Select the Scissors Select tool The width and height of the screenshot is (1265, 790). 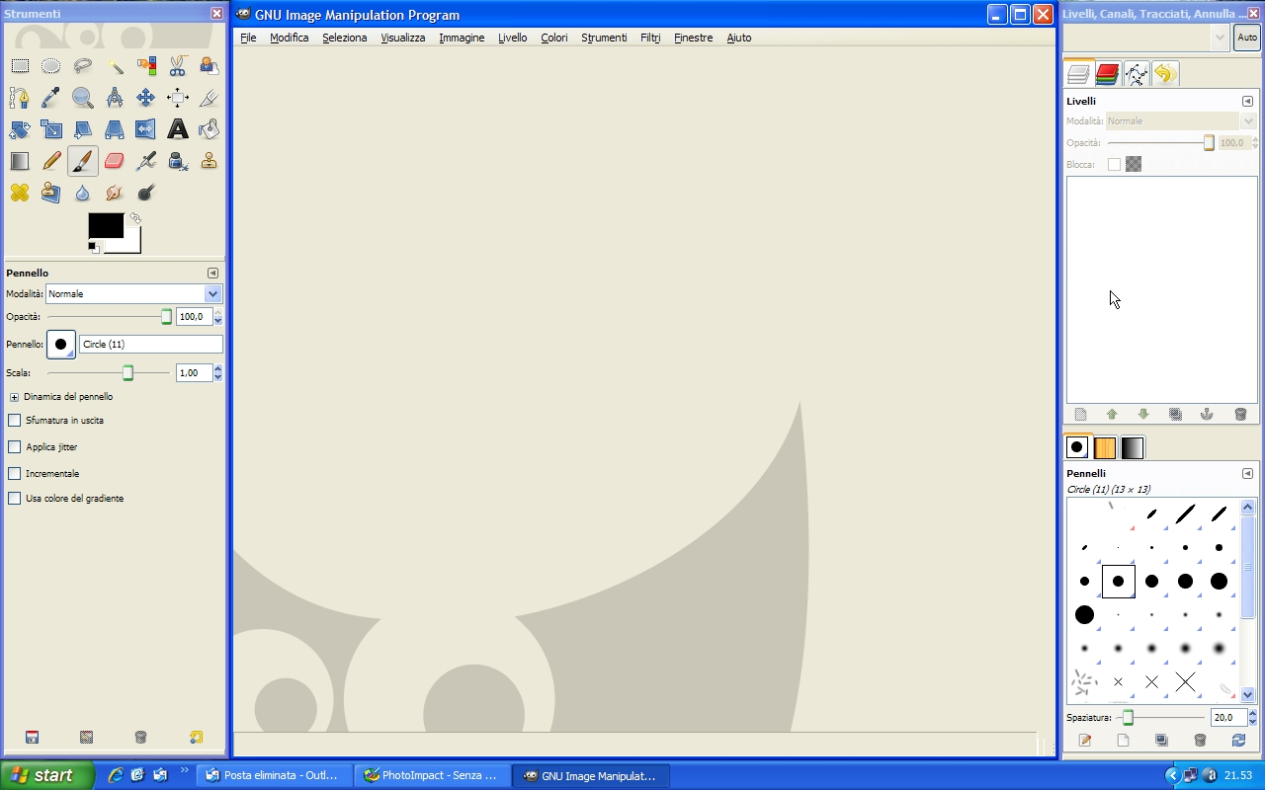point(178,66)
